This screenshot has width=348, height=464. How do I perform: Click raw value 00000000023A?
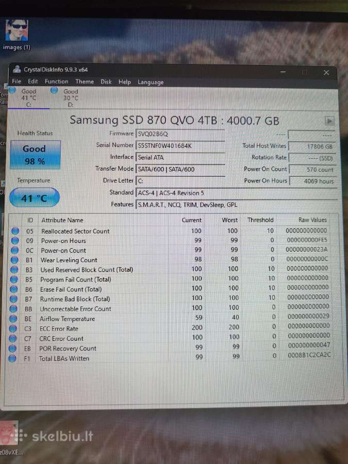point(307,249)
